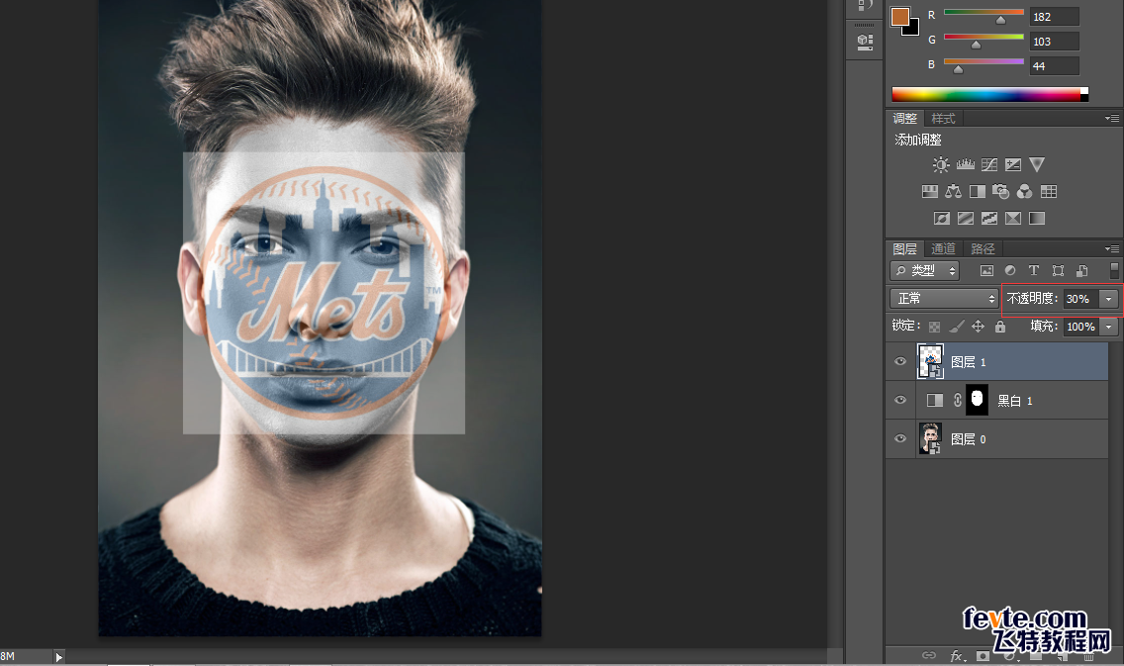Open the 不透明度 opacity dropdown arrow

(x=1109, y=299)
